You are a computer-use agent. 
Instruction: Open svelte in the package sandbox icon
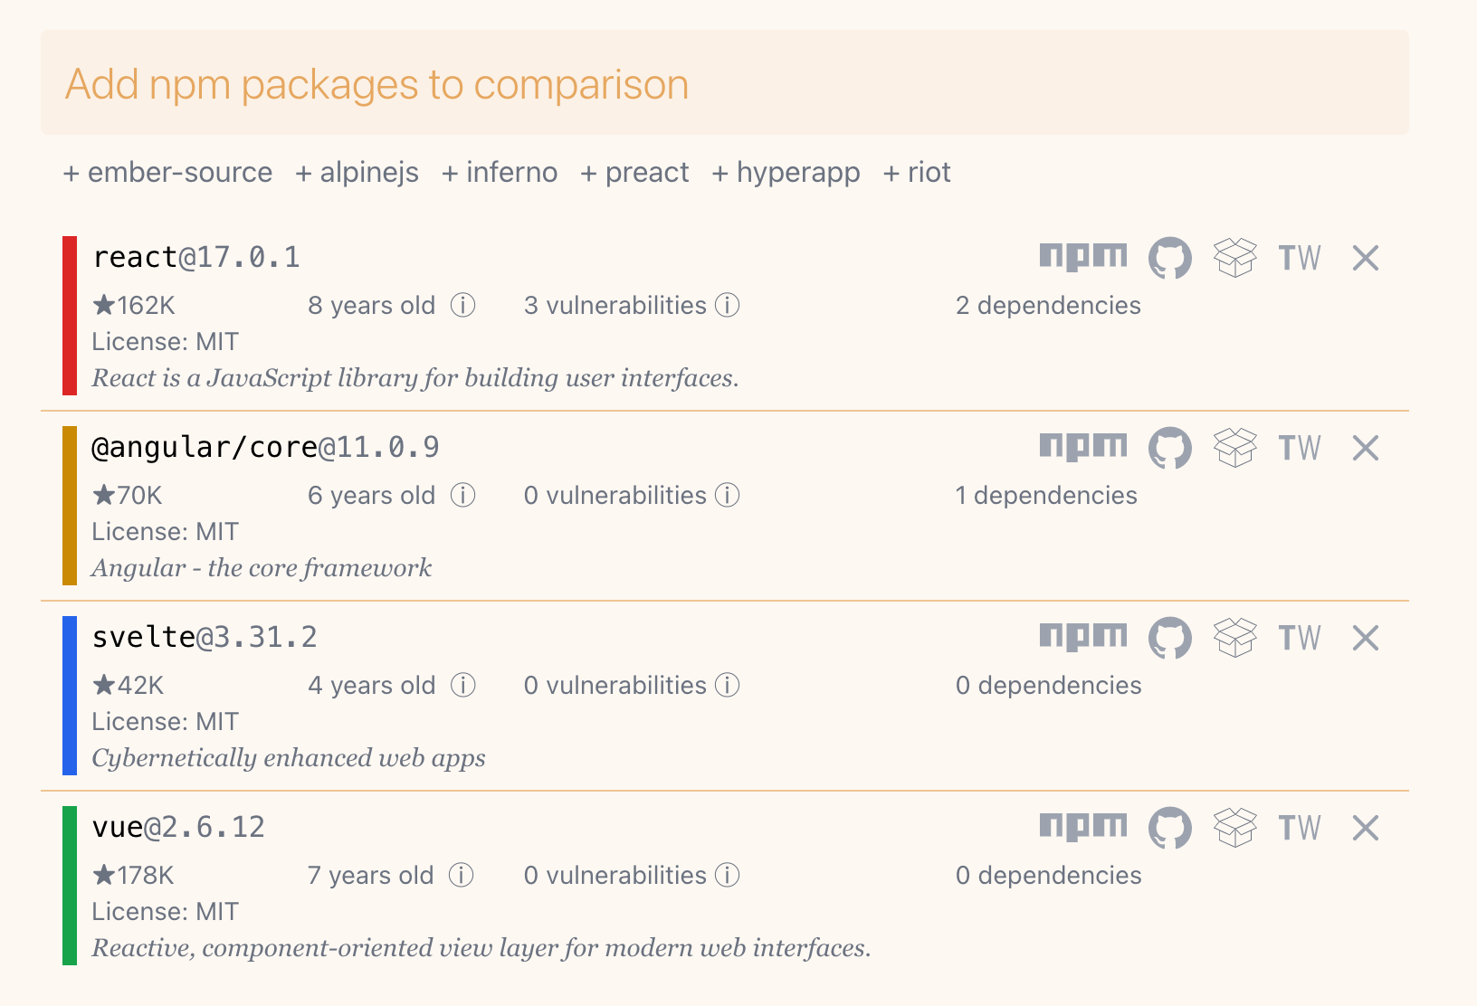[x=1234, y=638]
